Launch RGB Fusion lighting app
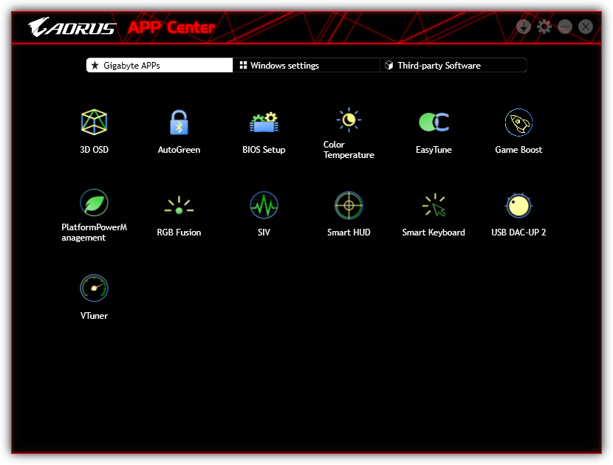 point(179,205)
